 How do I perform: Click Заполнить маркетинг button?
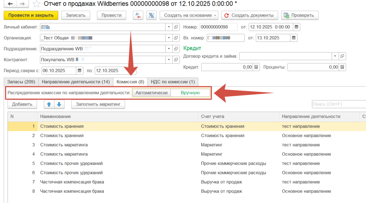coord(98,104)
